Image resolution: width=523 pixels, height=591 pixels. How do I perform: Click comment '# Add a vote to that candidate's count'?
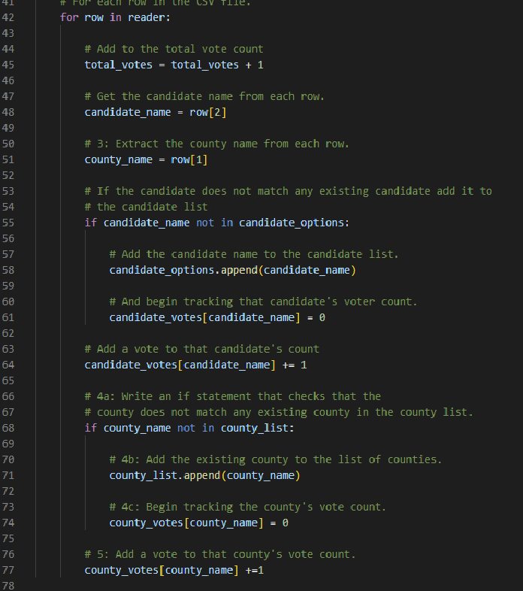202,349
